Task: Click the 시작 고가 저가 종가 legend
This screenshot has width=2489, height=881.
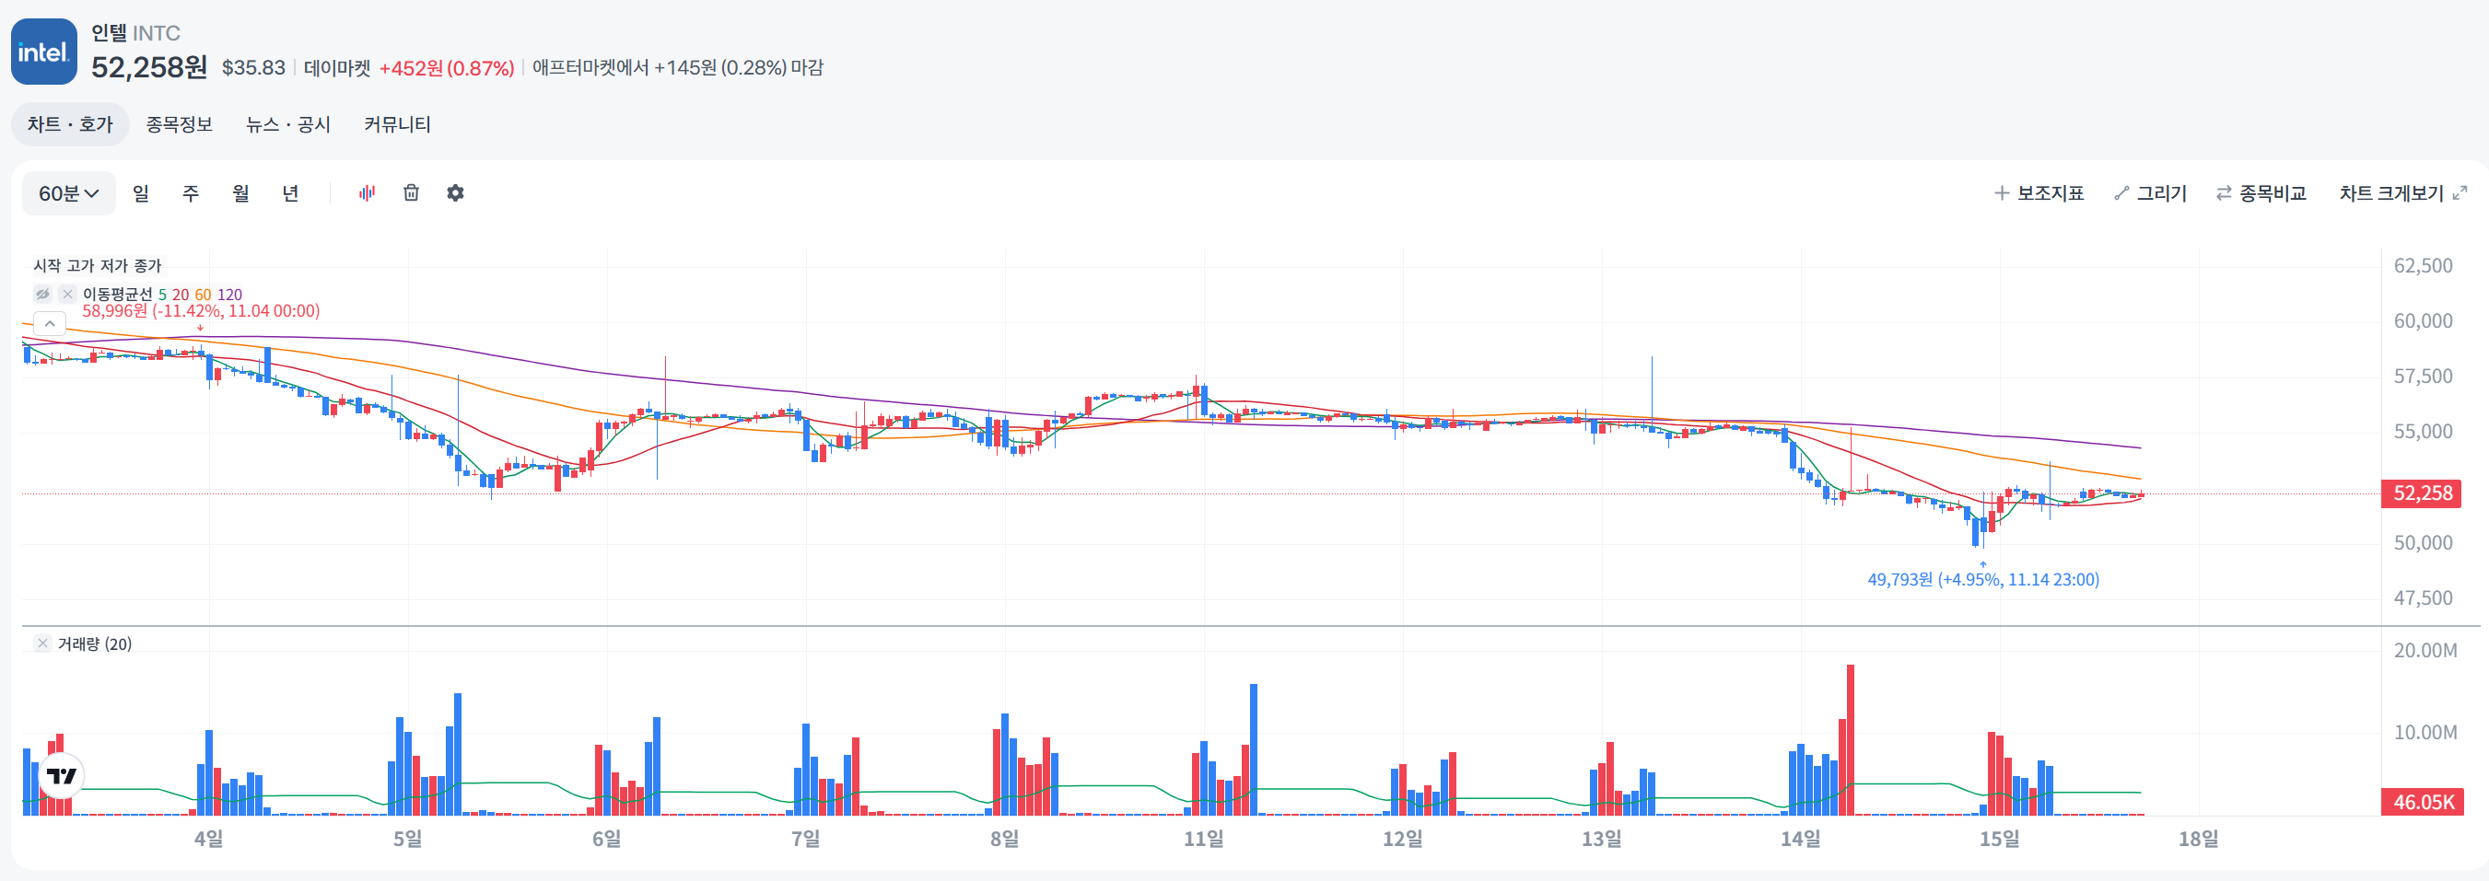Action: pyautogui.click(x=98, y=266)
